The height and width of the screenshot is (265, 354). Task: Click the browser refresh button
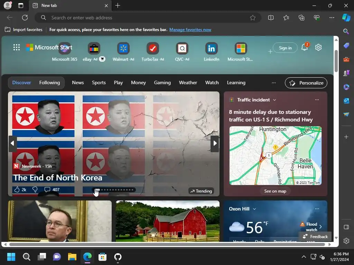[25, 18]
